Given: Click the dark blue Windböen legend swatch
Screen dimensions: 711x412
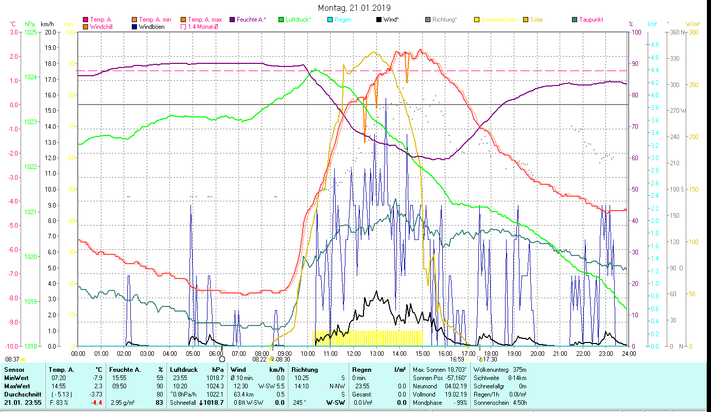Looking at the screenshot, I should [135, 27].
